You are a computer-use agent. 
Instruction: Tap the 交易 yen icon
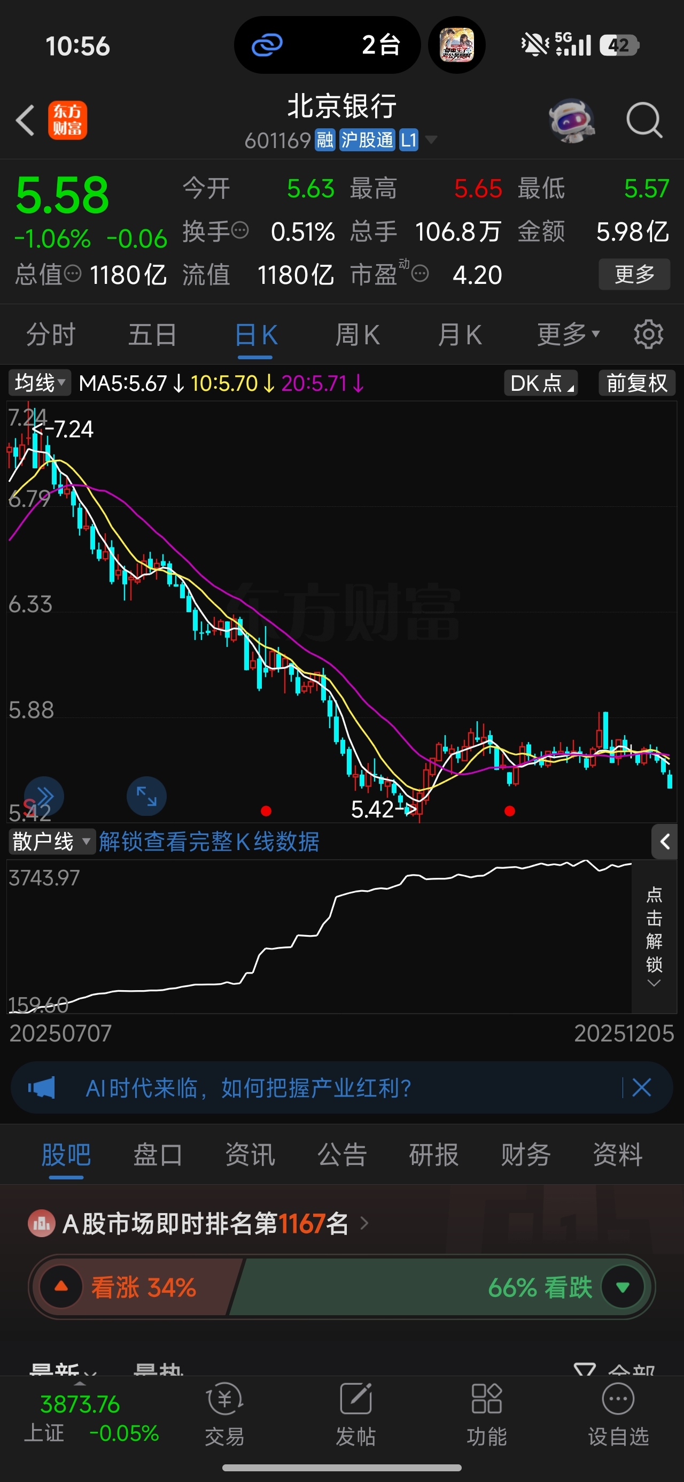tap(225, 1400)
